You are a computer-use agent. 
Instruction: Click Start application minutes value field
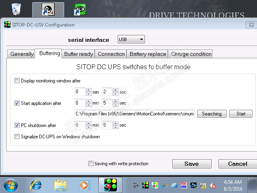coord(80,103)
